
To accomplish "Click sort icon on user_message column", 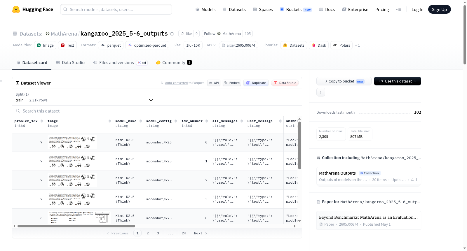I will pyautogui.click(x=280, y=121).
